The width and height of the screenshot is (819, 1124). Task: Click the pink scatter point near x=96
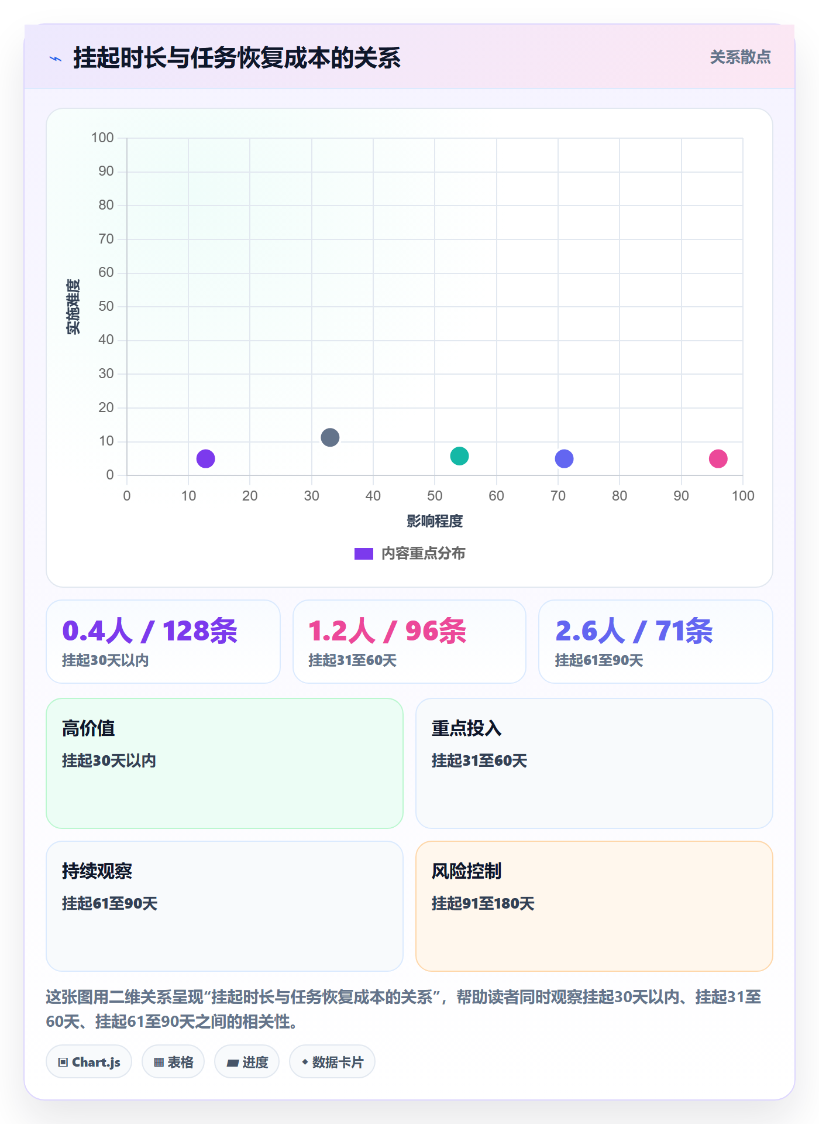(718, 458)
